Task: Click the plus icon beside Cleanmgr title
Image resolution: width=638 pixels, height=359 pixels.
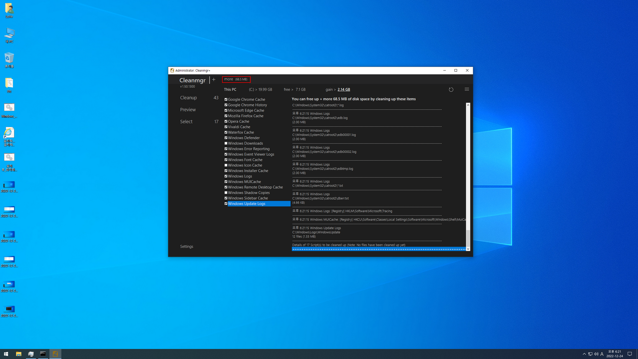Action: tap(214, 80)
